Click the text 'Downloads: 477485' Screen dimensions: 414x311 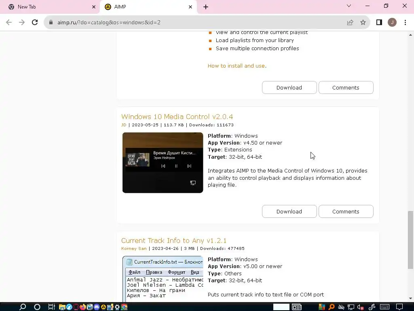coord(222,248)
